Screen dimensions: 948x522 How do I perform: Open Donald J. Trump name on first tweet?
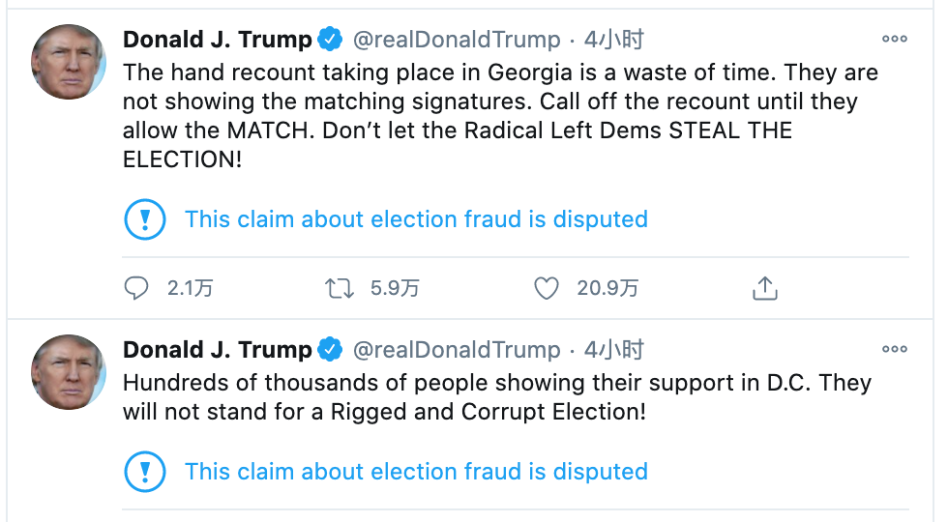pos(218,40)
